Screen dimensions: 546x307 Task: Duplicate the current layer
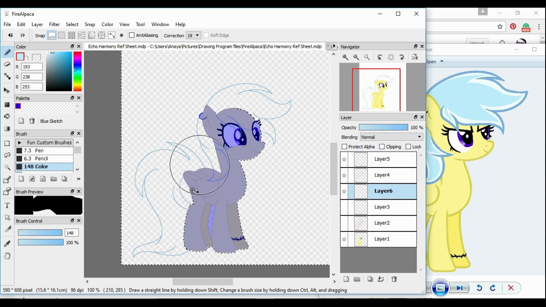[x=370, y=279]
